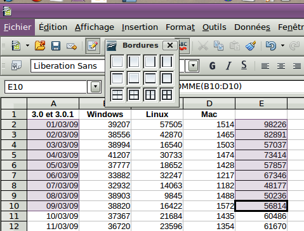Click the paste clipboard icon
Image resolution: width=304 pixels, height=231 pixels.
pyautogui.click(x=235, y=46)
